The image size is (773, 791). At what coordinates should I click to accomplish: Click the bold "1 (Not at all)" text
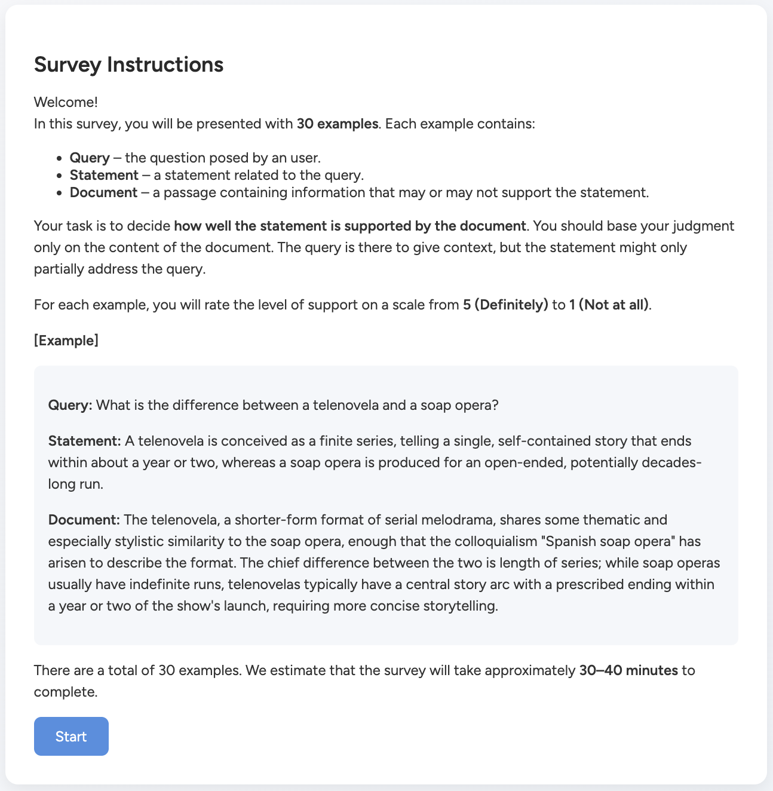click(608, 305)
